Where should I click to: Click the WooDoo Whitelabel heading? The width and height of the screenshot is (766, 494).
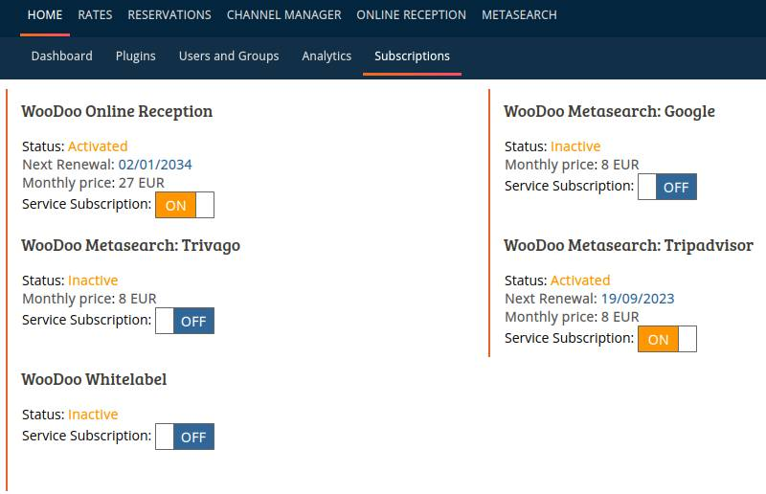(x=94, y=379)
